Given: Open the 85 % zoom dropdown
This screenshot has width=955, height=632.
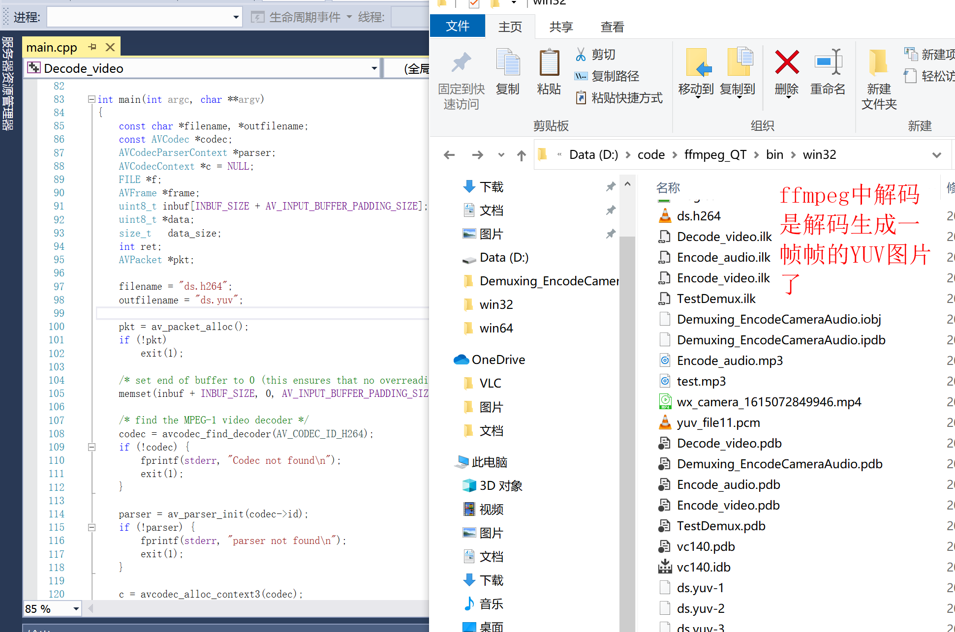Looking at the screenshot, I should 76,609.
